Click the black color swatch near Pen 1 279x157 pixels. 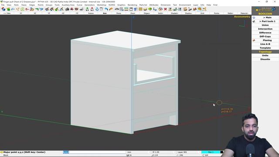click(221, 152)
